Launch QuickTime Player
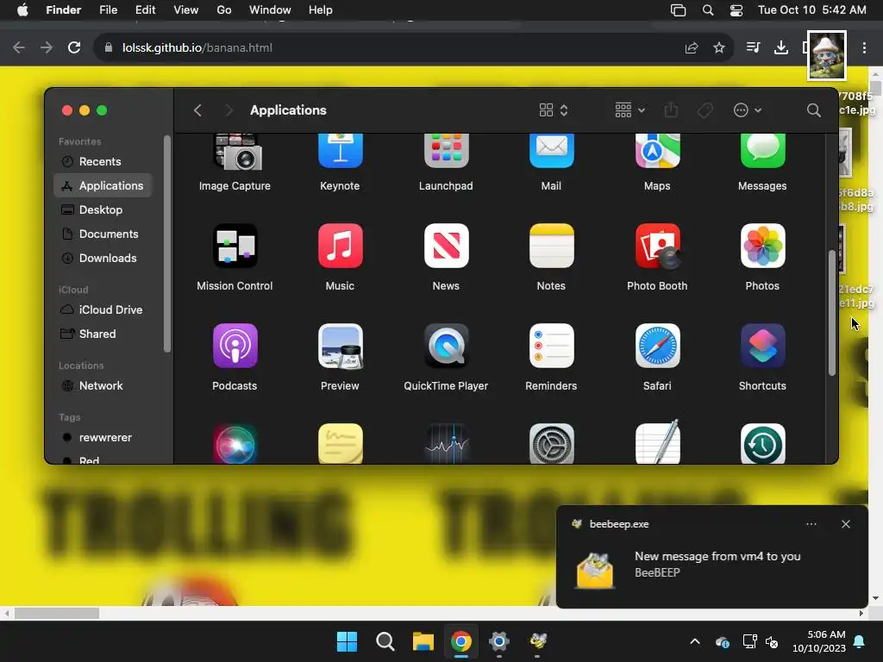 click(446, 346)
